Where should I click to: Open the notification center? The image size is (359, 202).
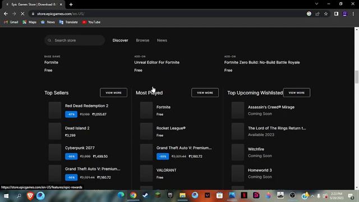tap(351, 196)
